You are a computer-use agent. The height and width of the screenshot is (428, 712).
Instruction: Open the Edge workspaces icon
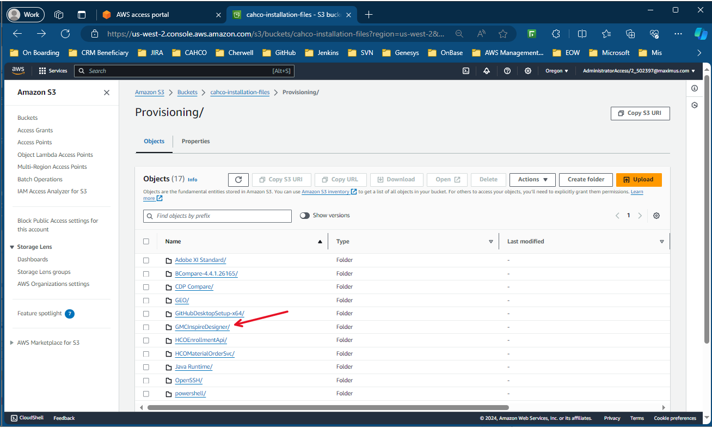click(x=59, y=15)
